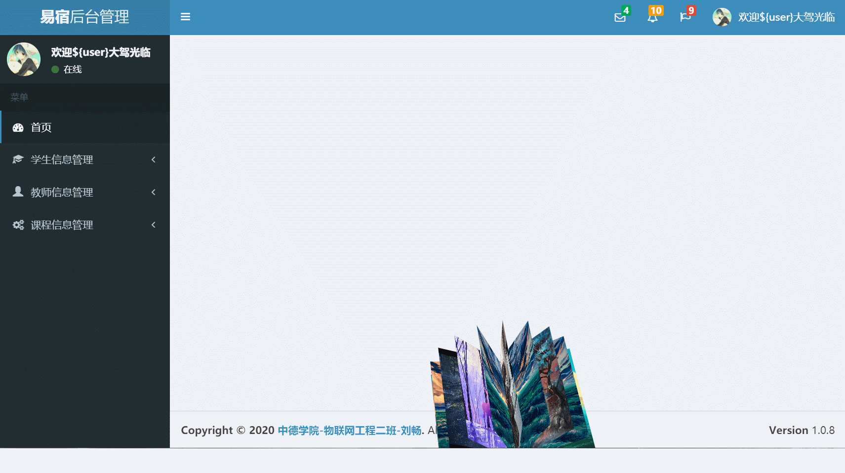
Task: Click the gears icon for 课程信息管理
Action: (18, 225)
